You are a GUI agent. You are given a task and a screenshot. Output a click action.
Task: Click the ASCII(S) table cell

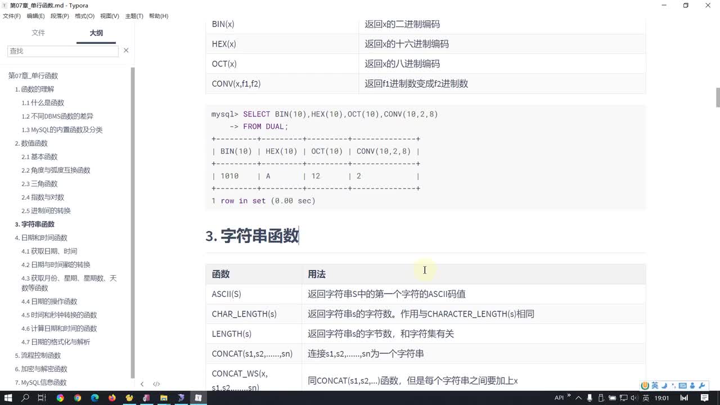254,294
